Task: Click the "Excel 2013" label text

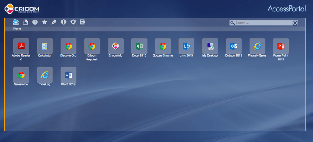Action: pos(139,55)
